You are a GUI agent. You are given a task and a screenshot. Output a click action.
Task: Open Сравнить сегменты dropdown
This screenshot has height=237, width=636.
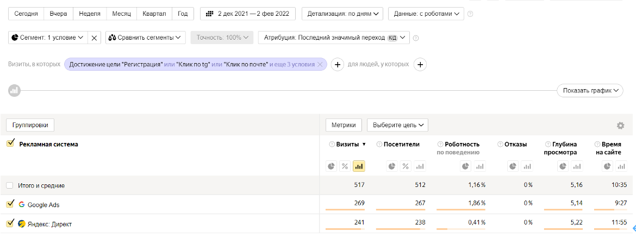click(x=146, y=38)
